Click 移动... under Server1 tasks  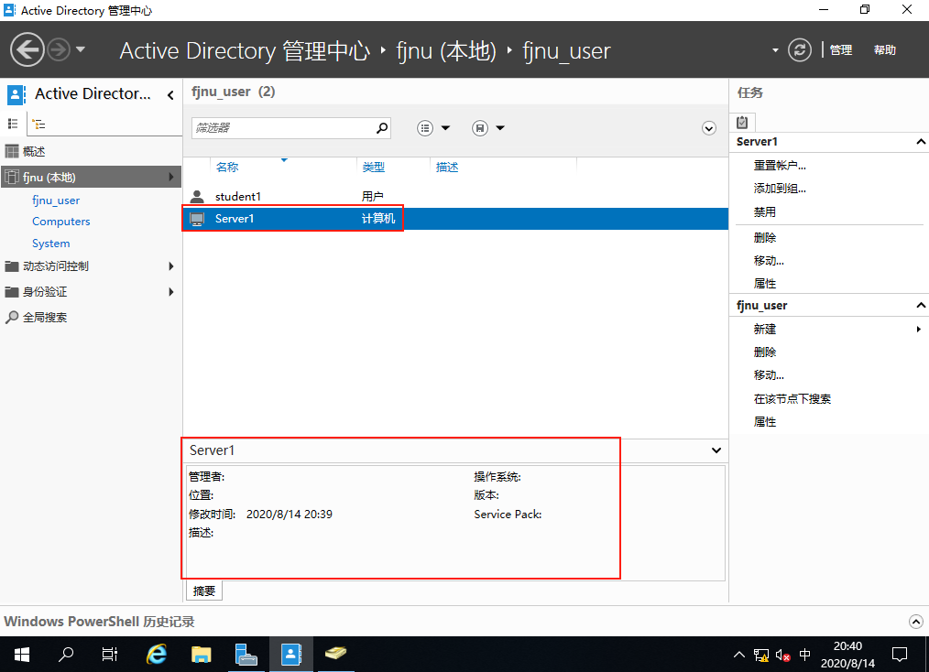click(769, 261)
